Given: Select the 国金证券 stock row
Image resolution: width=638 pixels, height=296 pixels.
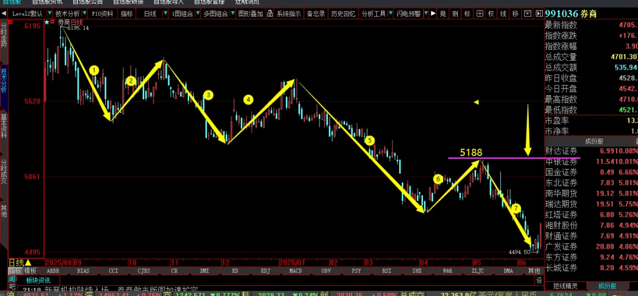Looking at the screenshot, I should click(x=591, y=173).
